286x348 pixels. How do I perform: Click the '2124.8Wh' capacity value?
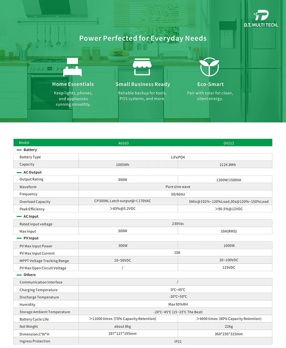click(x=228, y=165)
